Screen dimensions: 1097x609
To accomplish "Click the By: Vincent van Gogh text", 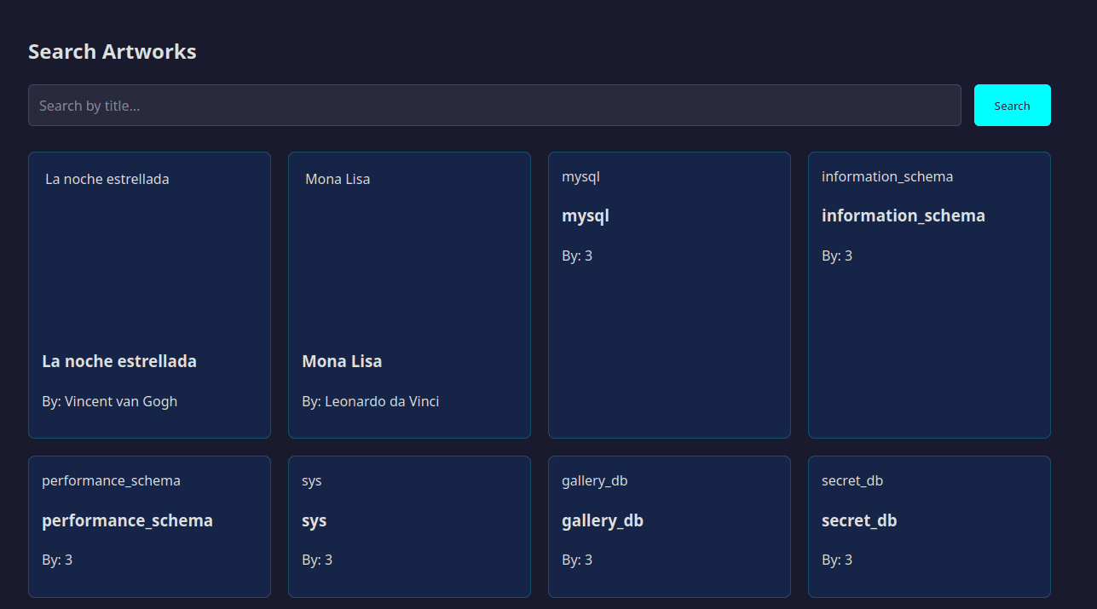I will tap(110, 401).
